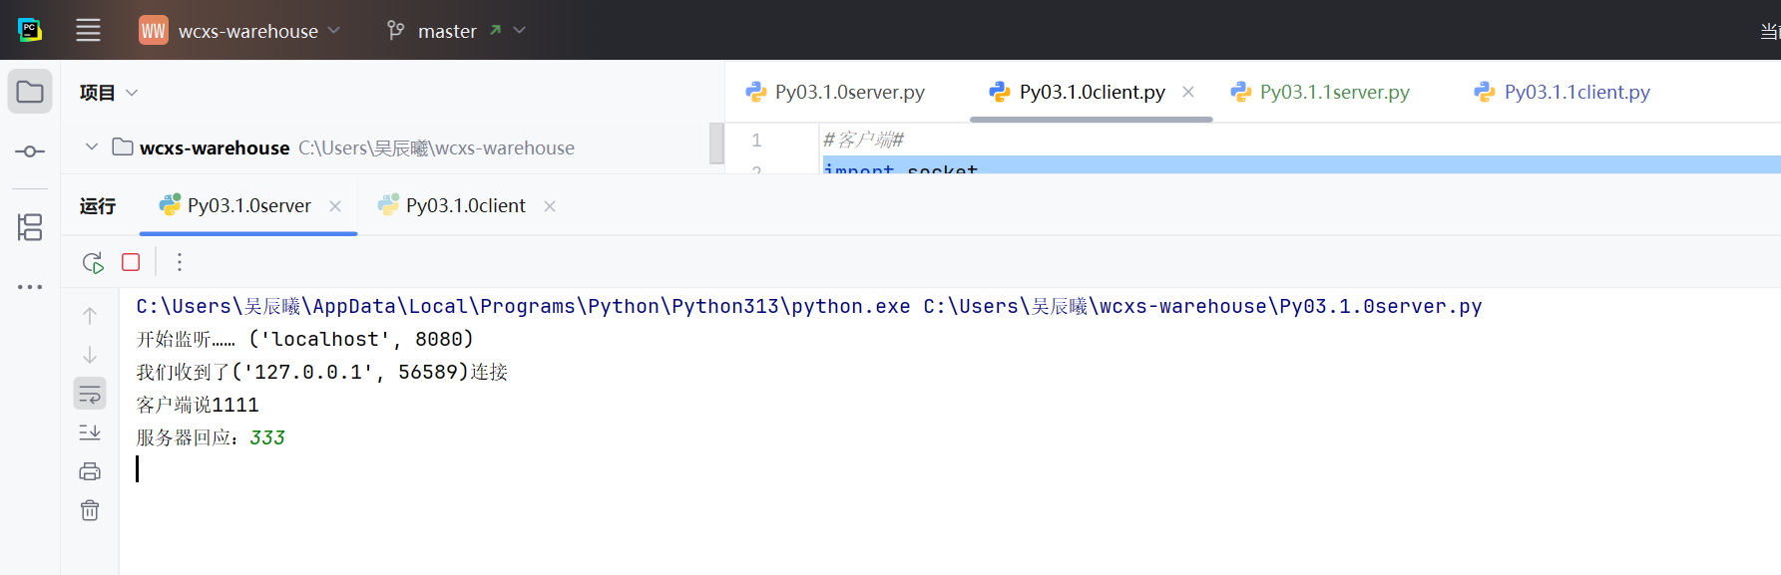Open the Project tool window folder icon
This screenshot has height=575, width=1781.
[30, 93]
